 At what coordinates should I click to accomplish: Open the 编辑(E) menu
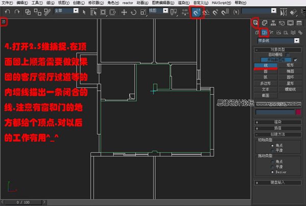tap(22, 3)
